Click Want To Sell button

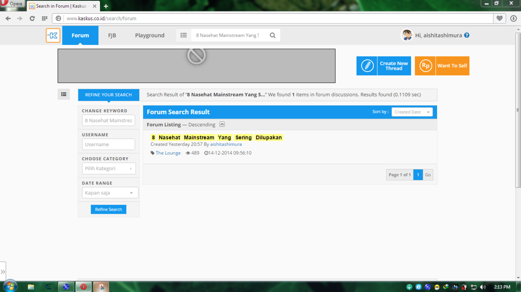(x=442, y=66)
